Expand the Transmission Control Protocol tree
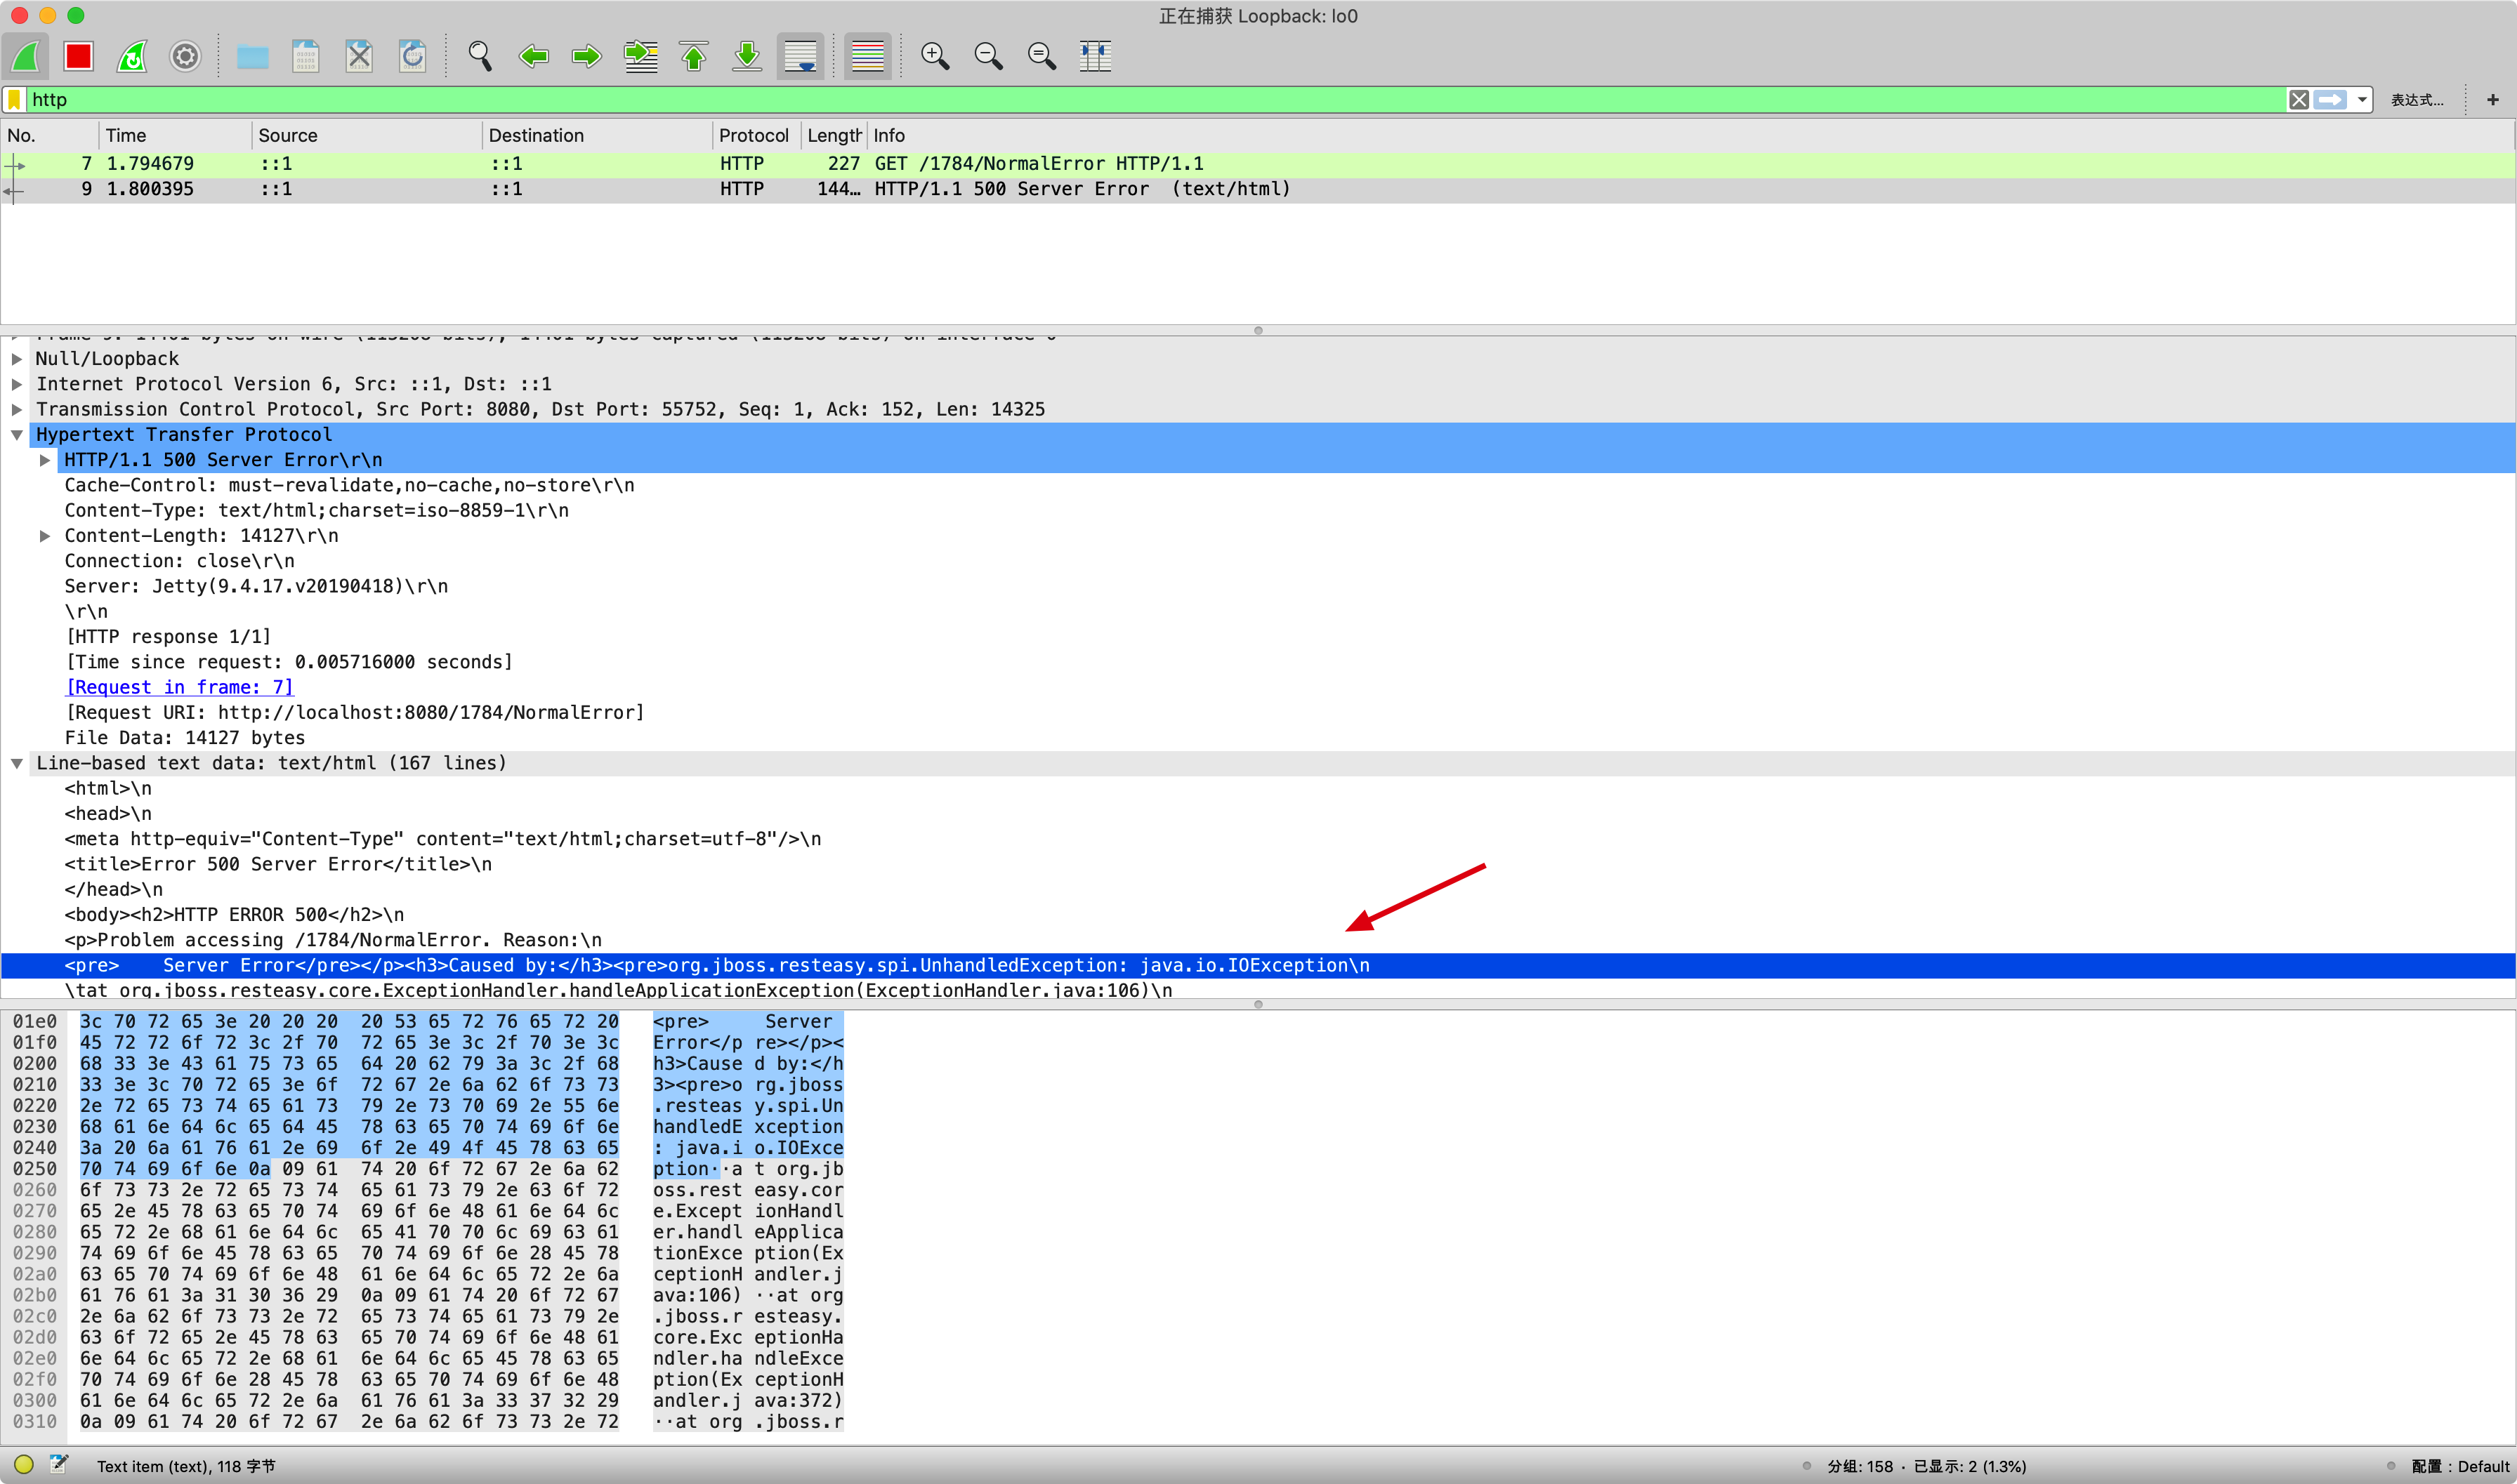The width and height of the screenshot is (2517, 1484). click(x=17, y=409)
